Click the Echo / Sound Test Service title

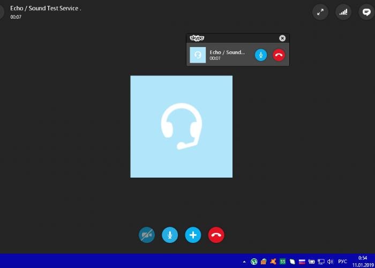46,9
